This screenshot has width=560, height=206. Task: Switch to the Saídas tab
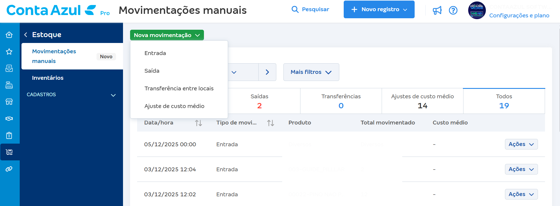pos(260,101)
